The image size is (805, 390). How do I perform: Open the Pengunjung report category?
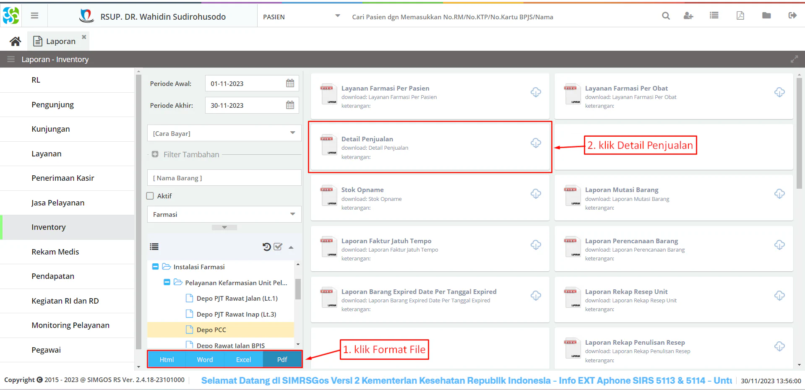tap(67, 104)
